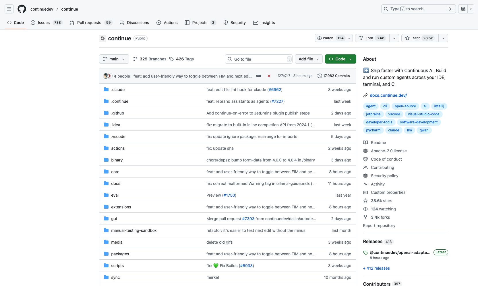Open the Insights tab
This screenshot has width=478, height=286.
(x=264, y=23)
